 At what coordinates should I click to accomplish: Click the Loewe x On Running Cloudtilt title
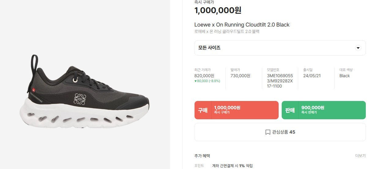click(242, 25)
